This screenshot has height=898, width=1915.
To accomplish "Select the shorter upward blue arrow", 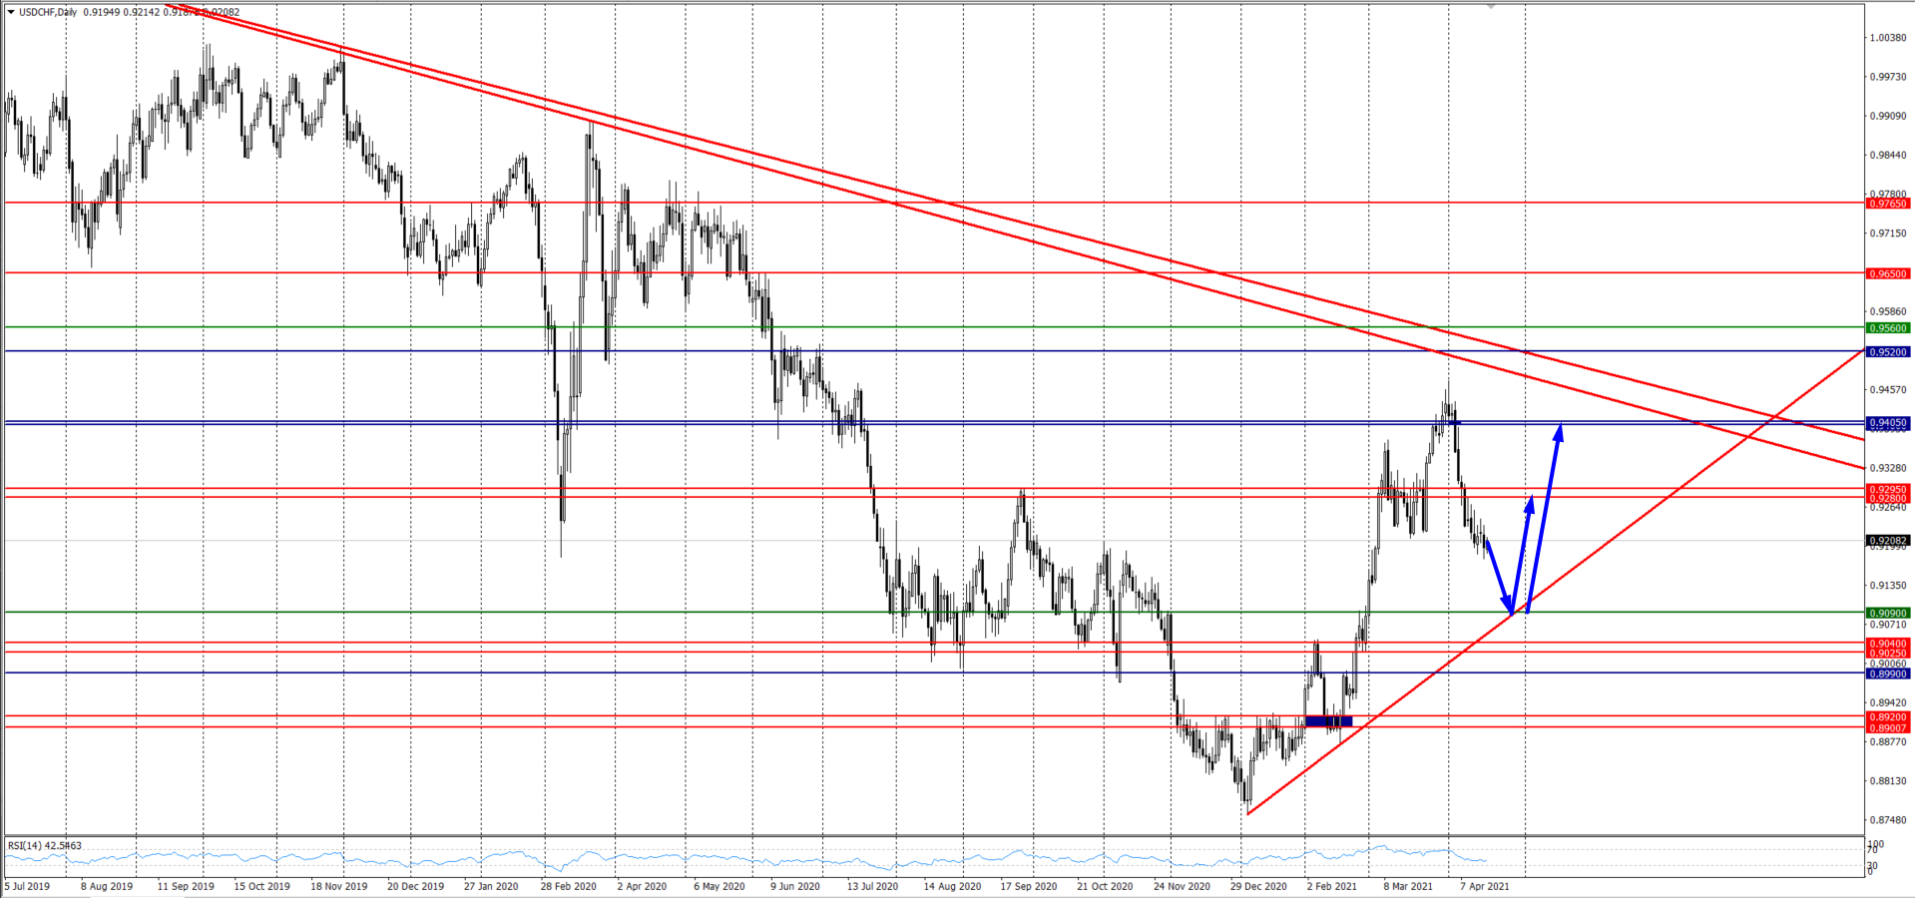I will [1523, 552].
